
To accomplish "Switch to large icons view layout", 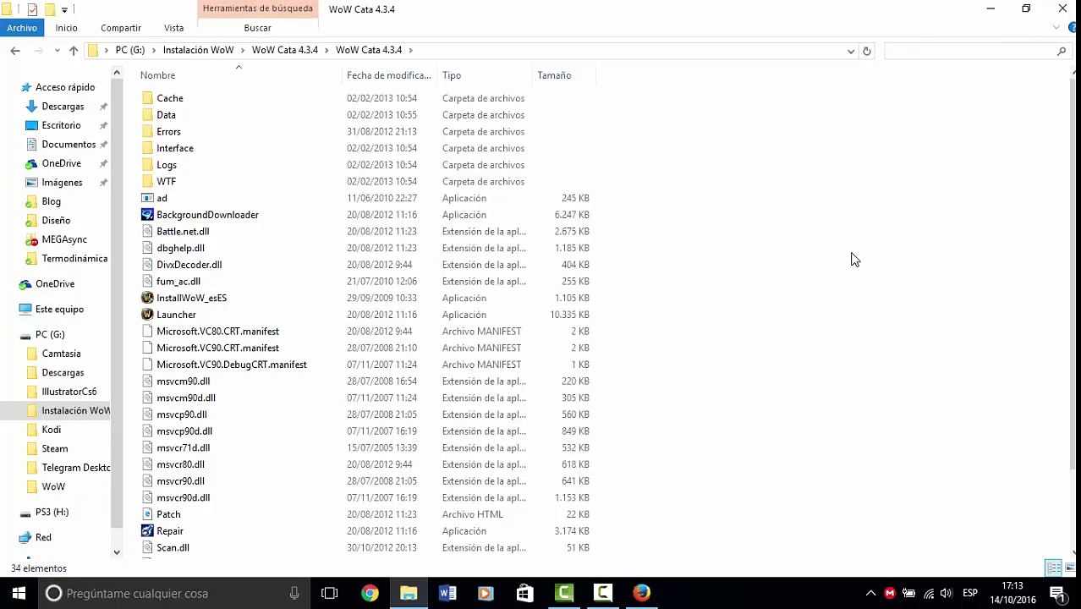I will click(x=1070, y=568).
